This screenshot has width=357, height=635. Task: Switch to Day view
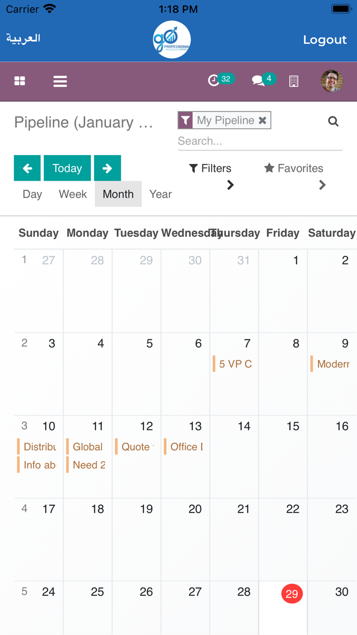click(32, 194)
